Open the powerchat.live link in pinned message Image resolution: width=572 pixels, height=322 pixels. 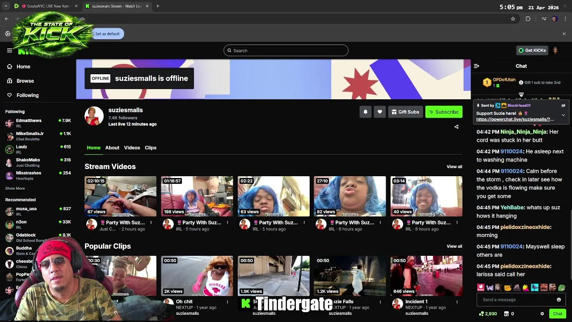[x=515, y=119]
